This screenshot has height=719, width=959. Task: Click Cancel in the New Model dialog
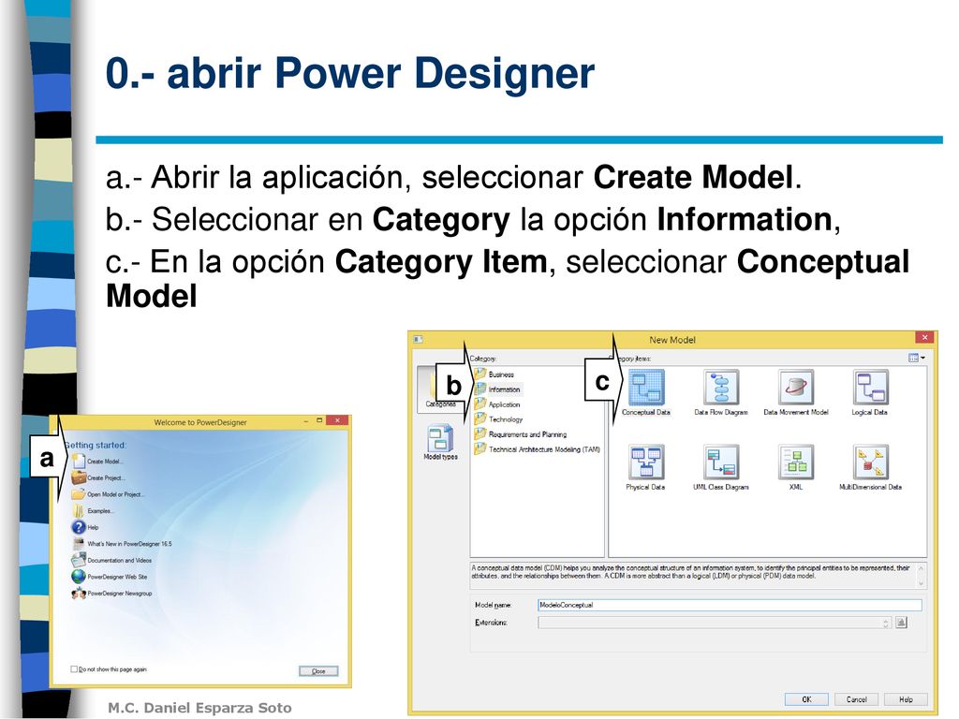point(856,699)
